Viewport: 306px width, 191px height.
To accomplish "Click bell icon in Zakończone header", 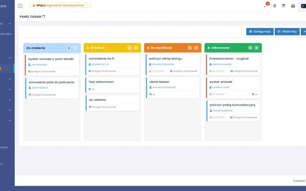I will 208,48.
